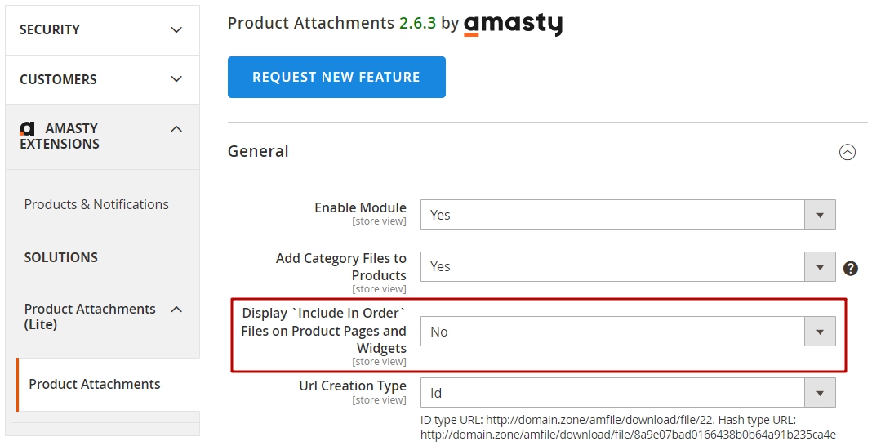This screenshot has width=872, height=446.
Task: Open Products & Notifications menu item
Action: pos(96,205)
